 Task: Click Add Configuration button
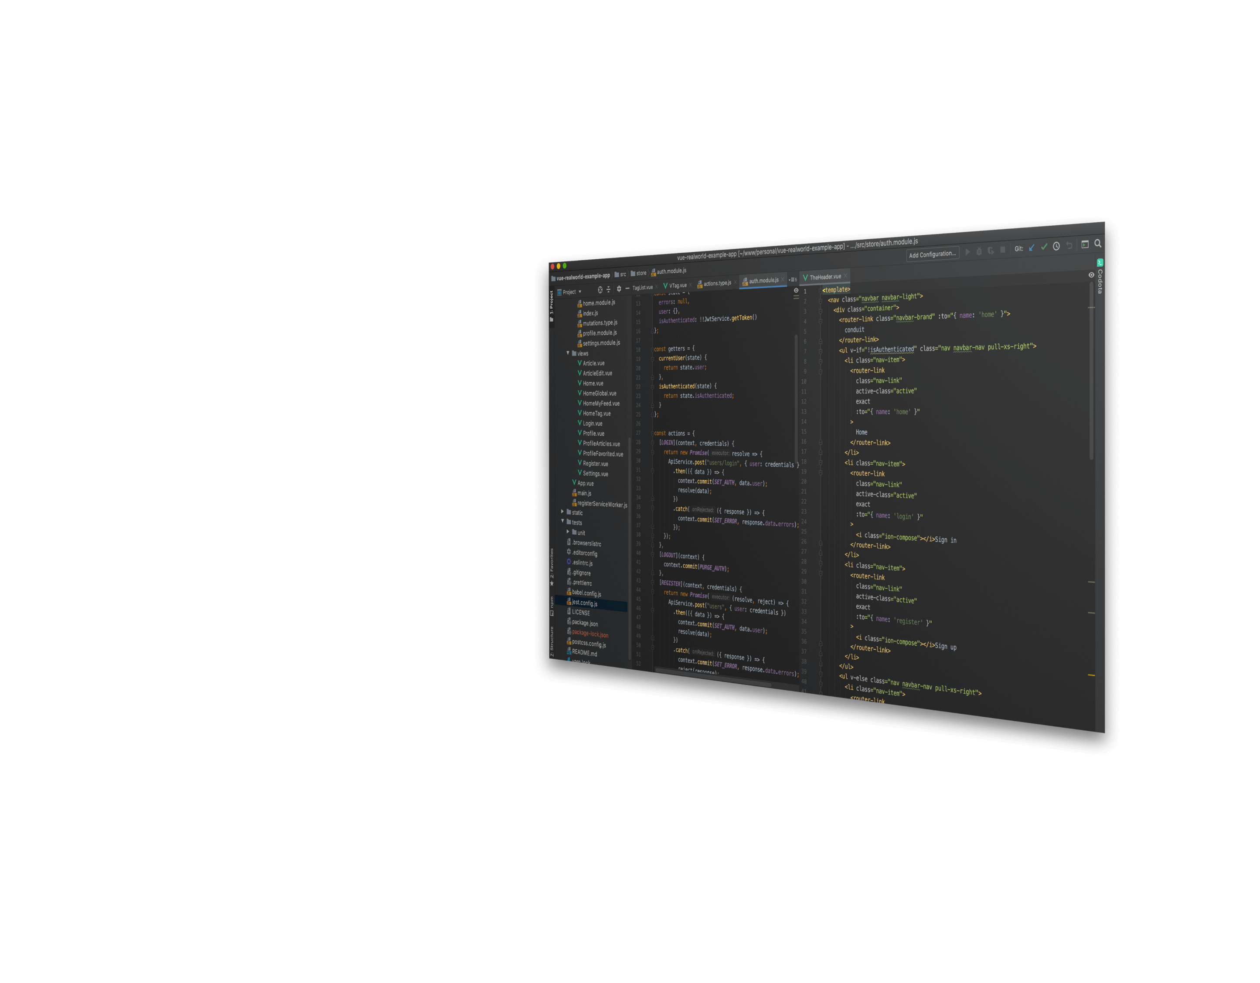coord(932,254)
